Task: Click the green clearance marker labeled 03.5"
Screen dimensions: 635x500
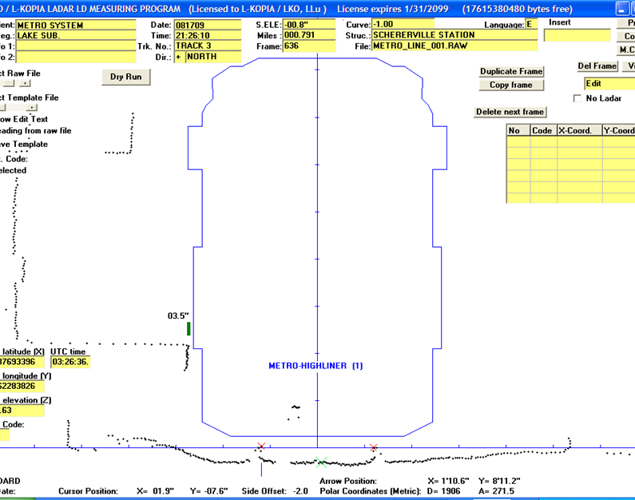Action: [189, 329]
